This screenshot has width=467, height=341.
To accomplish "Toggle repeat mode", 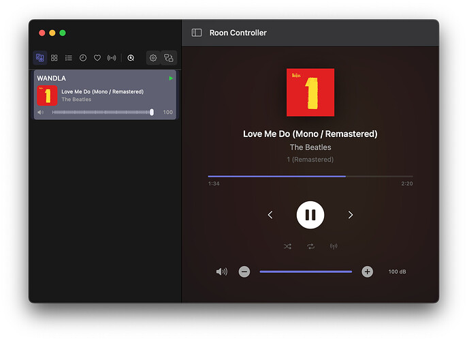I will tap(310, 246).
